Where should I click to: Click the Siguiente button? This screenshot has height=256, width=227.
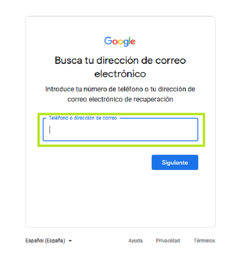pyautogui.click(x=175, y=162)
